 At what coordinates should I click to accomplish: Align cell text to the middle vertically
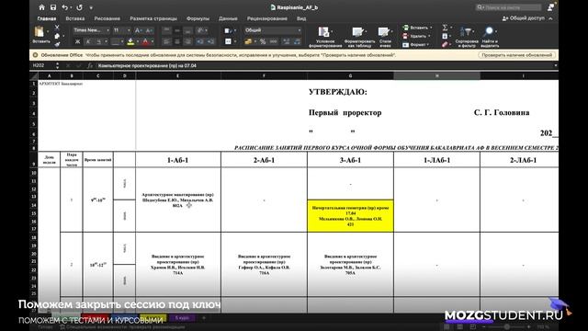click(177, 30)
